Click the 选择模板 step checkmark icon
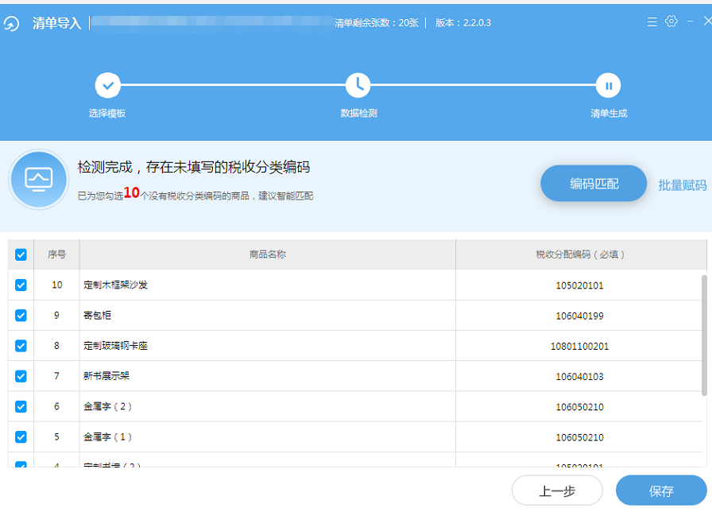The width and height of the screenshot is (712, 512). (x=108, y=84)
